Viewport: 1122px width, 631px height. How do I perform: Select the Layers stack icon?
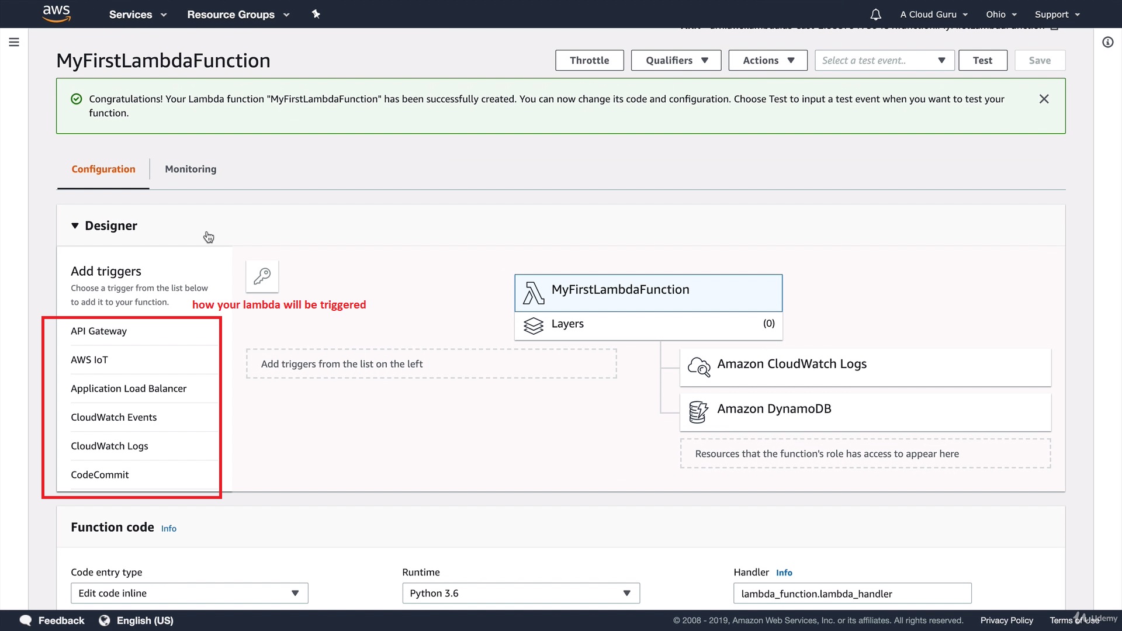coord(533,325)
